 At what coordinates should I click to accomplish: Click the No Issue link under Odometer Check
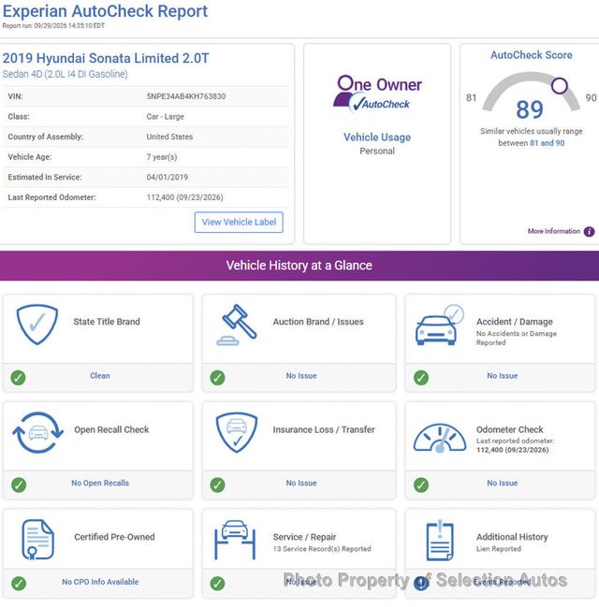[503, 484]
